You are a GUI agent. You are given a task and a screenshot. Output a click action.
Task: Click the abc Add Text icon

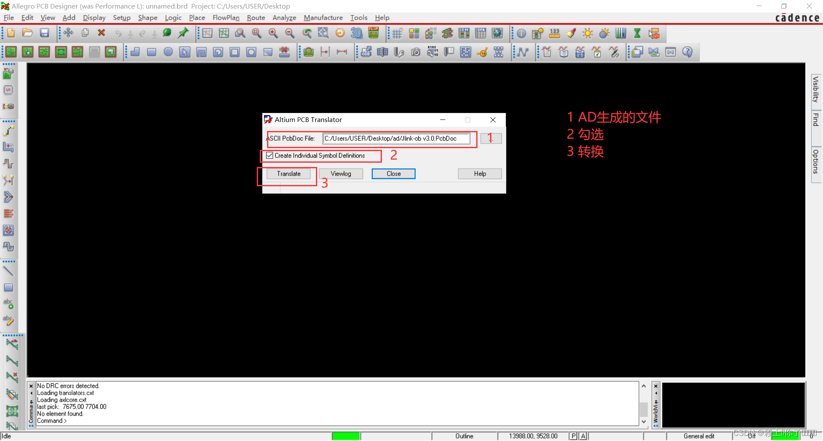[x=9, y=304]
